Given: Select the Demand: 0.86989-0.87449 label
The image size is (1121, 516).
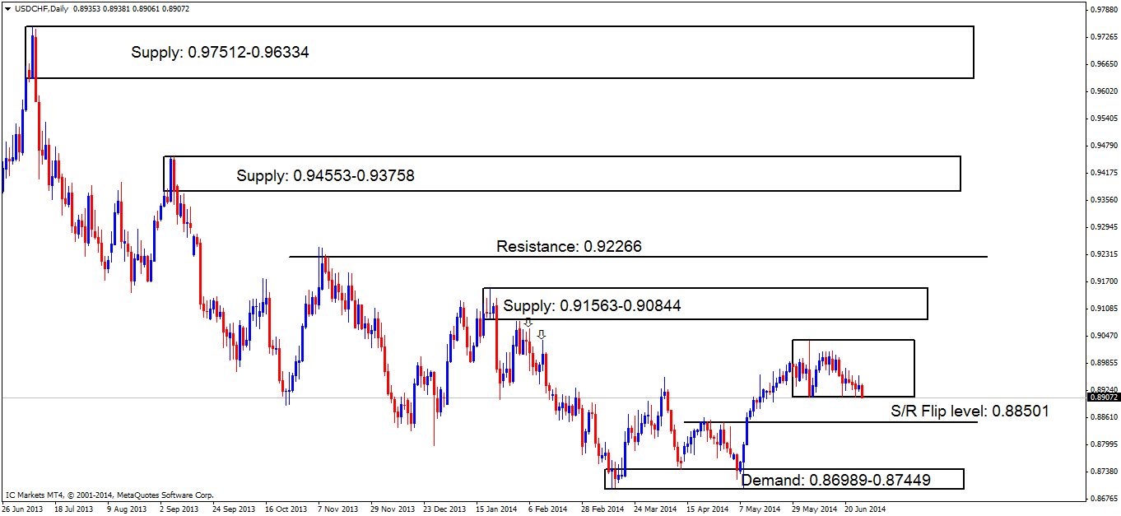Looking at the screenshot, I should coord(836,479).
